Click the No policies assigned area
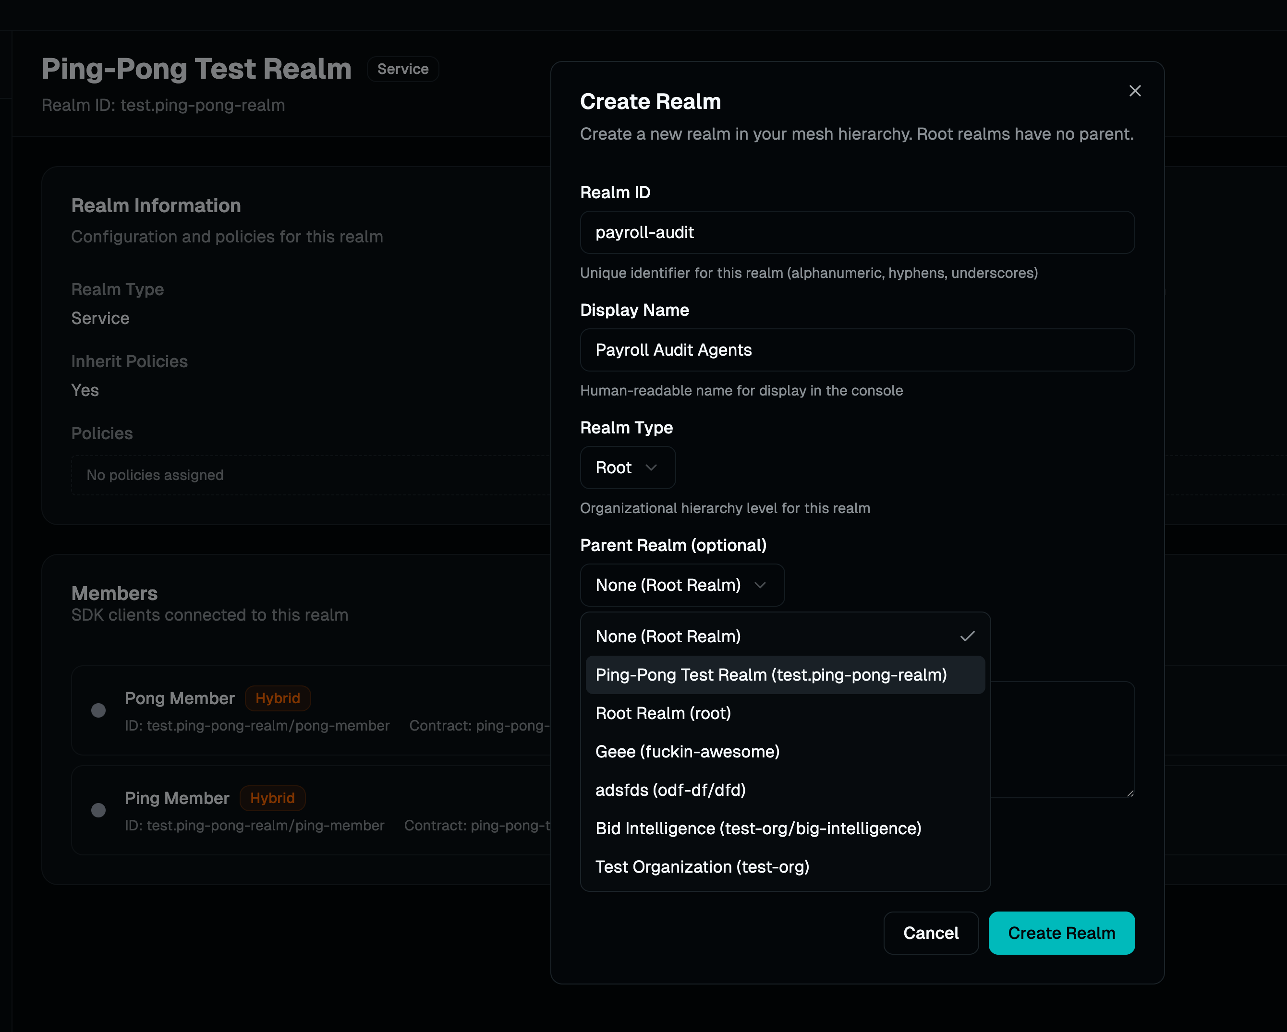Image resolution: width=1287 pixels, height=1032 pixels. coord(154,475)
